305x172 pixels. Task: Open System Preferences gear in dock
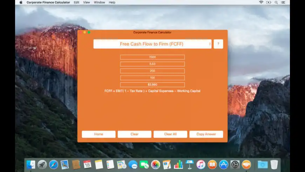235,165
